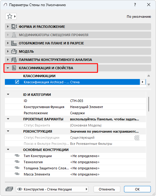Click the properties list vertical scrollbar

pyautogui.click(x=149, y=104)
